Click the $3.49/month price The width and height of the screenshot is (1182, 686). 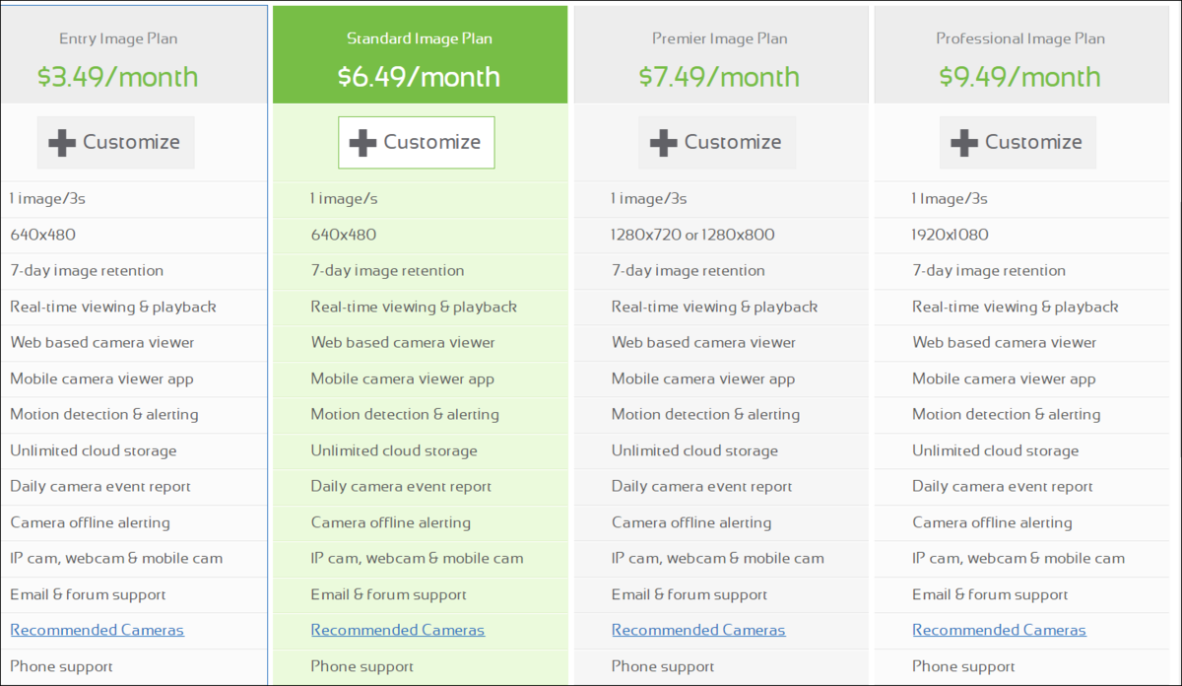point(118,77)
